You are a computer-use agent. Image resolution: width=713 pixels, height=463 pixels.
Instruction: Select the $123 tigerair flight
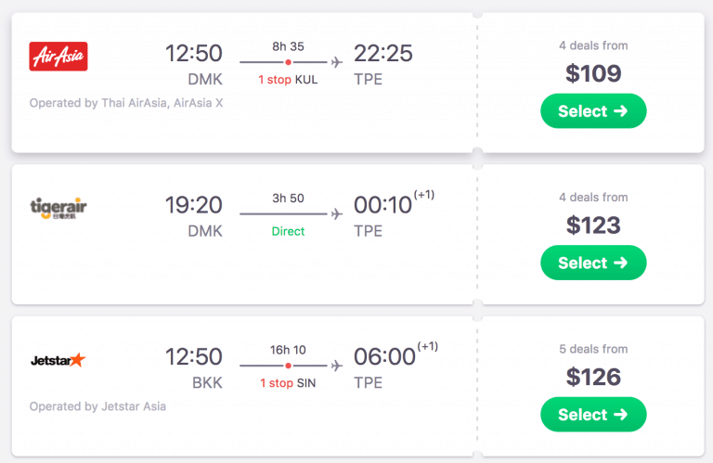[x=593, y=264]
